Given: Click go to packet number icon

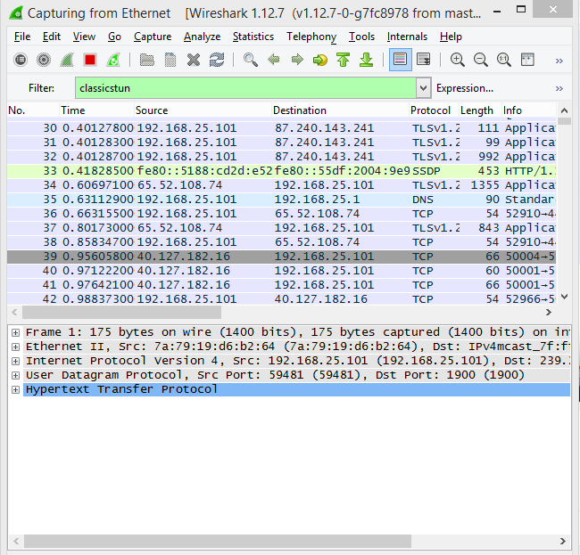Looking at the screenshot, I should tap(320, 60).
